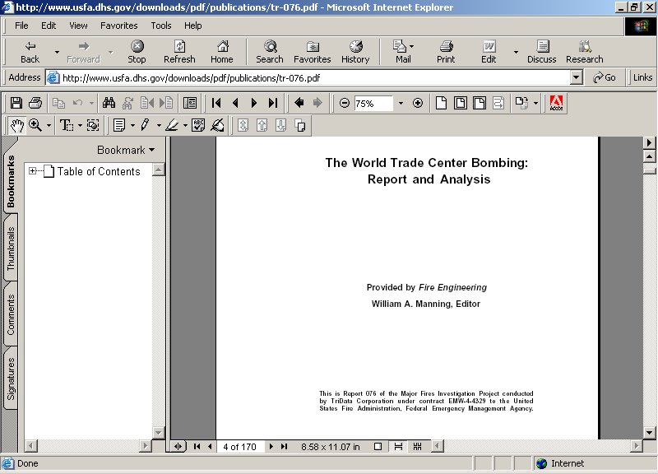The image size is (658, 474).
Task: Open the address bar dropdown arrow
Action: coord(577,77)
